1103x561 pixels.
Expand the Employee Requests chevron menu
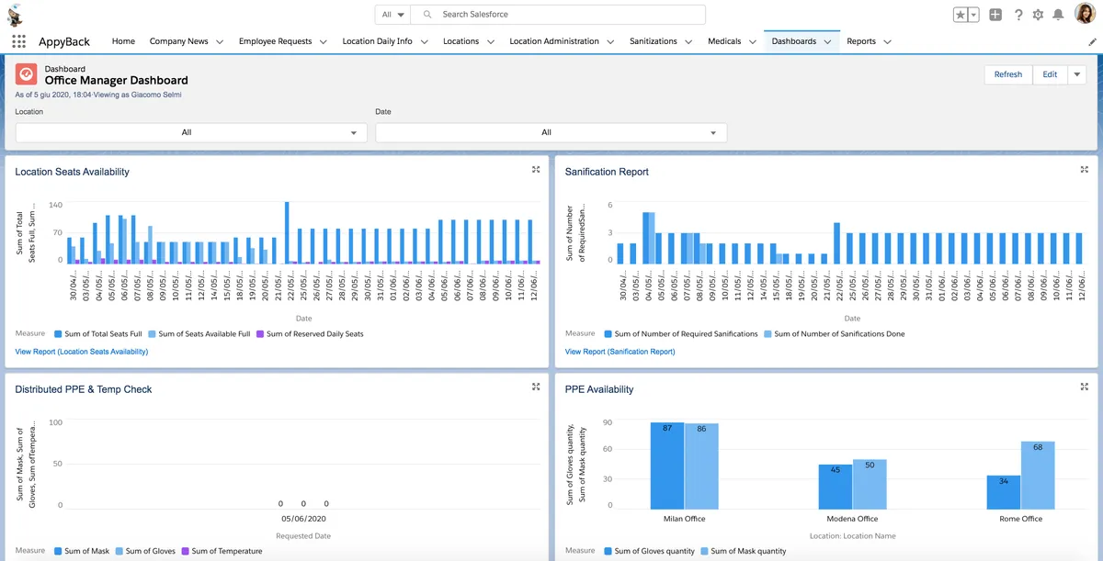coord(324,41)
